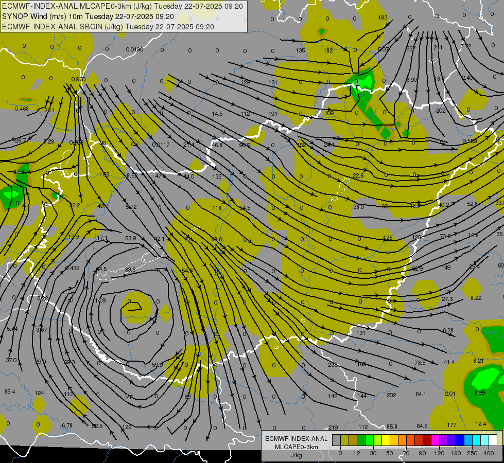Click the map value 1.55
Image resolution: width=504 pixels, height=463 pixels.
104,175
